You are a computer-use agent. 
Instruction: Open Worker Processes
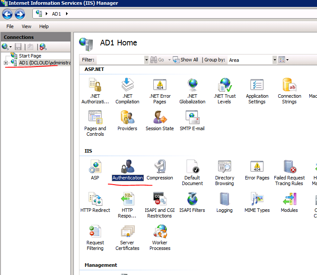160,237
